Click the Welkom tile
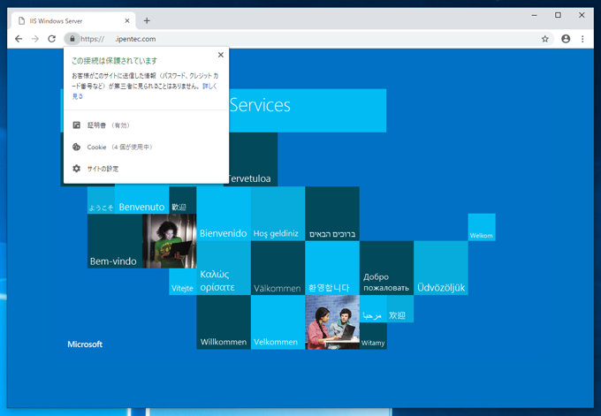The height and width of the screenshot is (416, 601). tap(482, 227)
